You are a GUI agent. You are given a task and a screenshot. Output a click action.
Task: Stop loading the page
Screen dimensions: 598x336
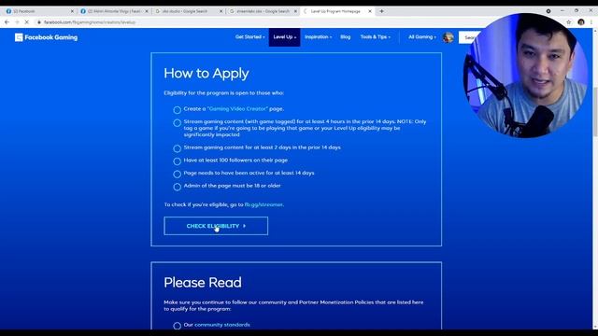pyautogui.click(x=27, y=22)
